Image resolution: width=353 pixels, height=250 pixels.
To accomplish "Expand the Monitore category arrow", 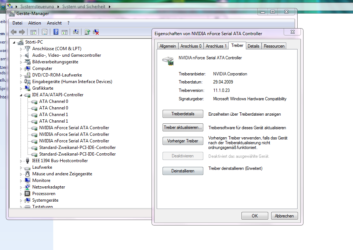I will [21, 181].
